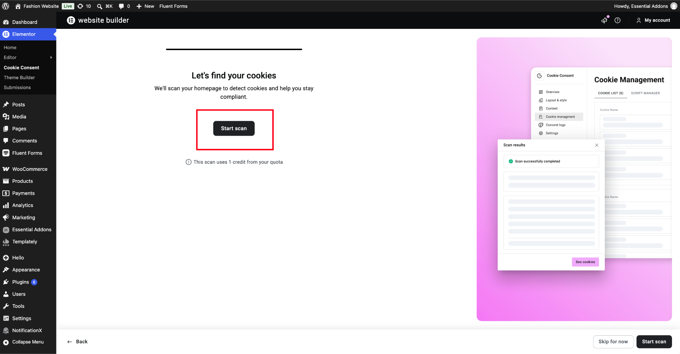Open Elementor Home submenu item
The height and width of the screenshot is (354, 680).
click(10, 47)
